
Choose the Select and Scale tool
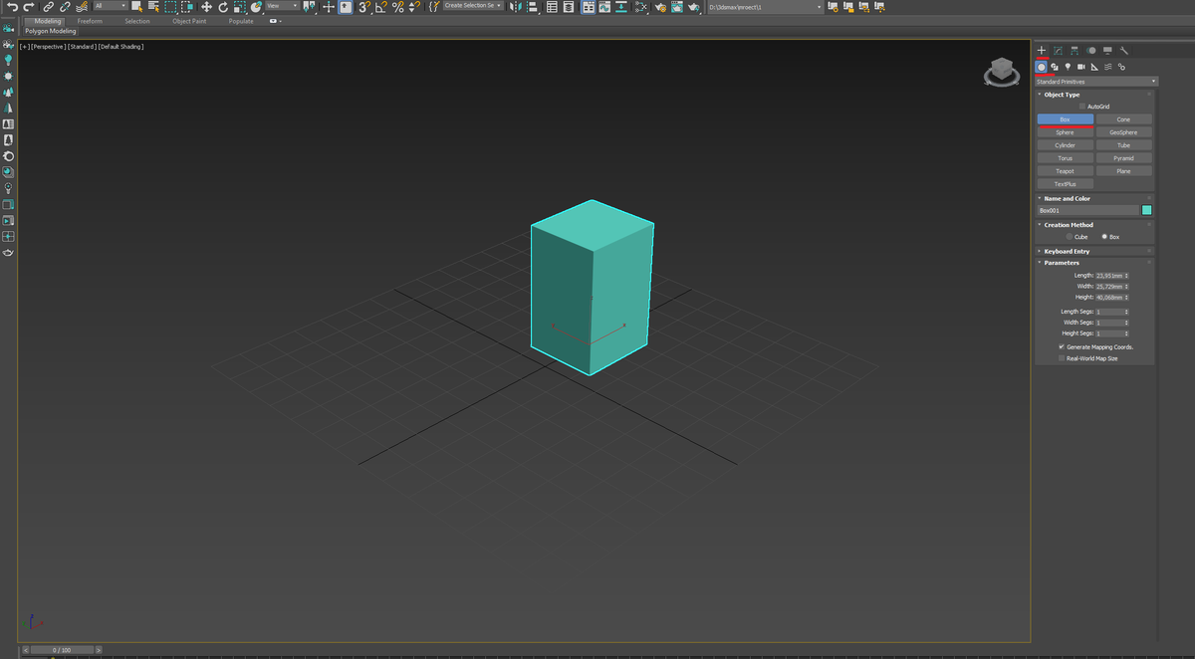tap(240, 6)
